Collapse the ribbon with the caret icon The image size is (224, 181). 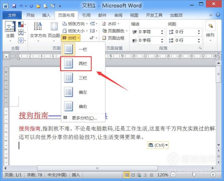point(211,15)
